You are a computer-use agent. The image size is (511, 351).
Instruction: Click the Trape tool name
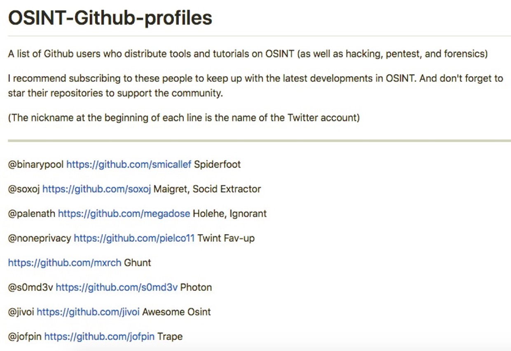(170, 337)
